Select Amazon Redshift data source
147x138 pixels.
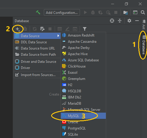tap(83, 35)
